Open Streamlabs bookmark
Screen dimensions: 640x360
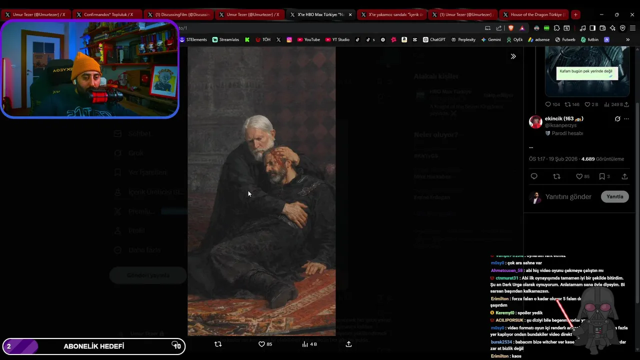point(225,39)
